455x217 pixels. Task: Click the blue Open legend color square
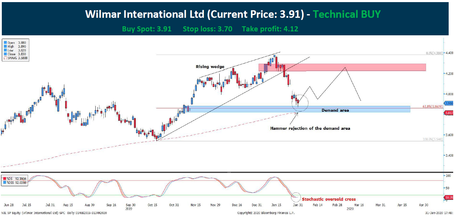(x=5, y=43)
